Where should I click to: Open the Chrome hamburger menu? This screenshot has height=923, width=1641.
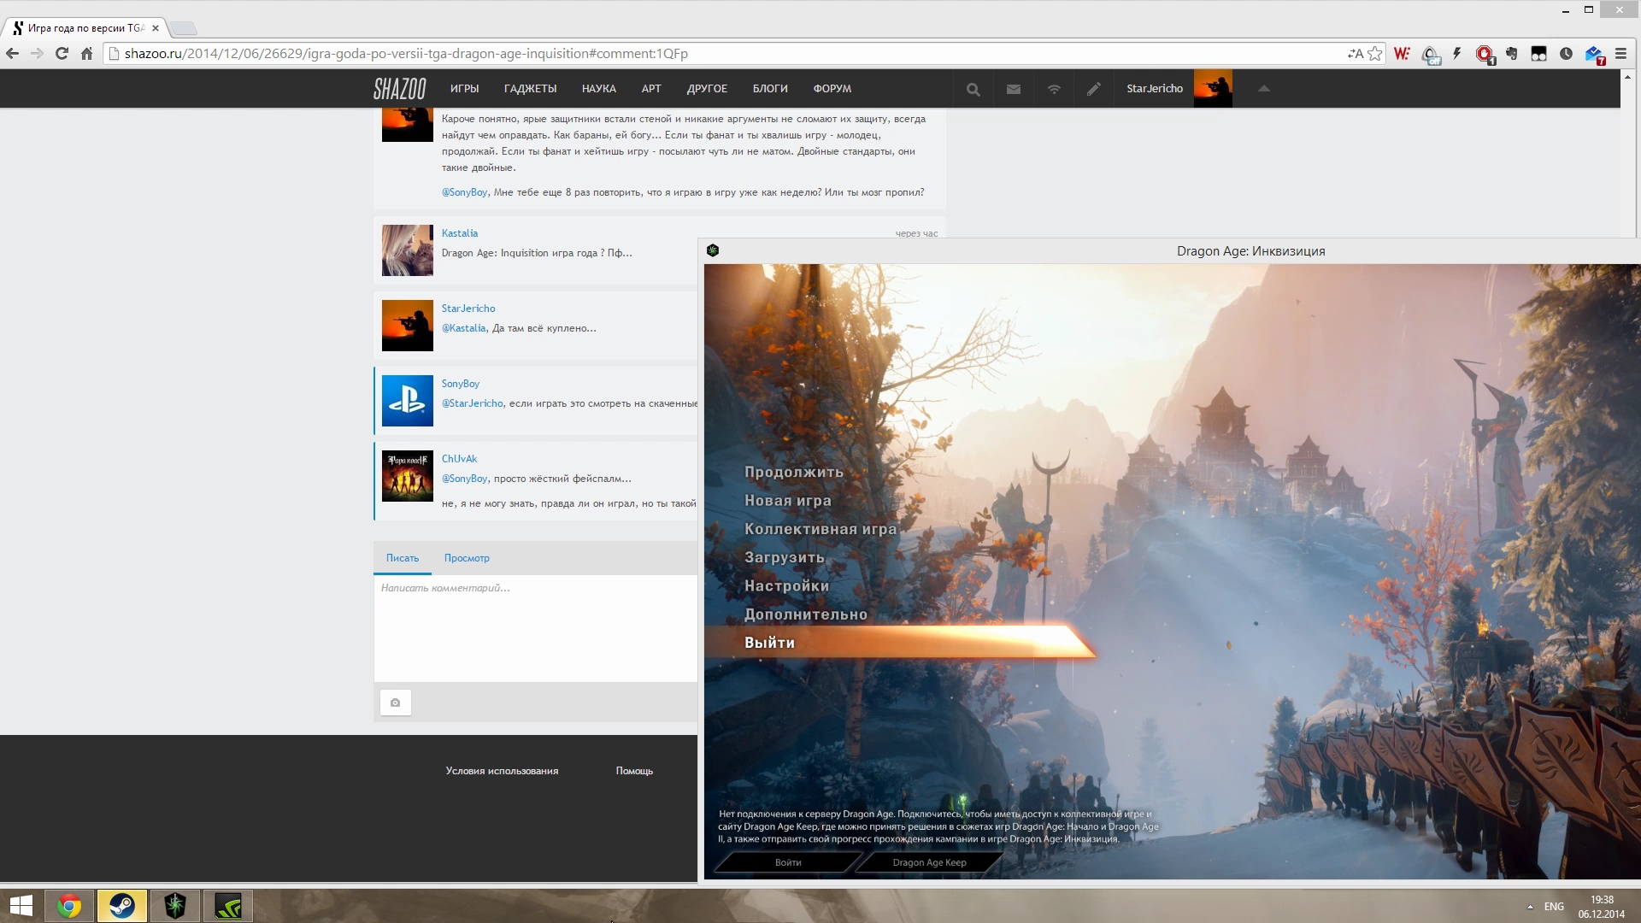point(1620,53)
